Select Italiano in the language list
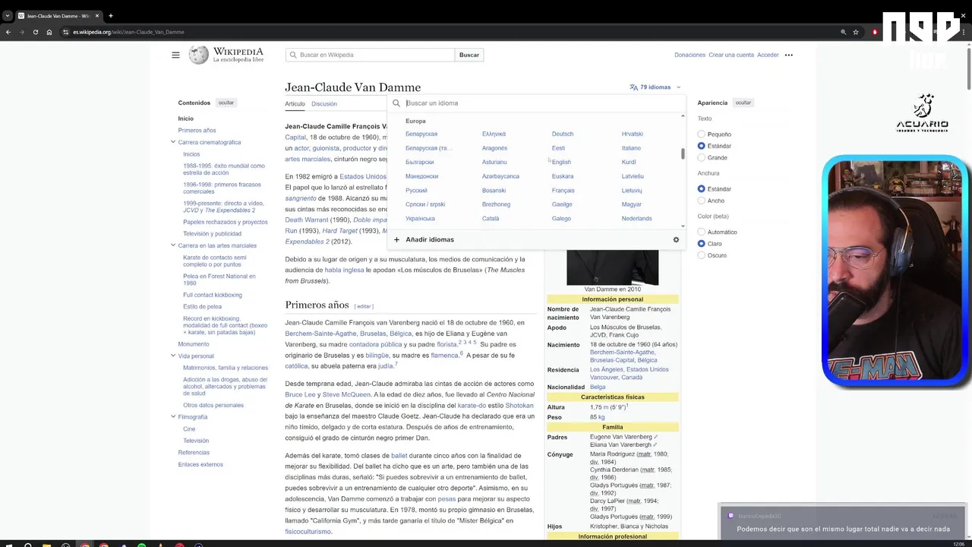 [x=631, y=148]
